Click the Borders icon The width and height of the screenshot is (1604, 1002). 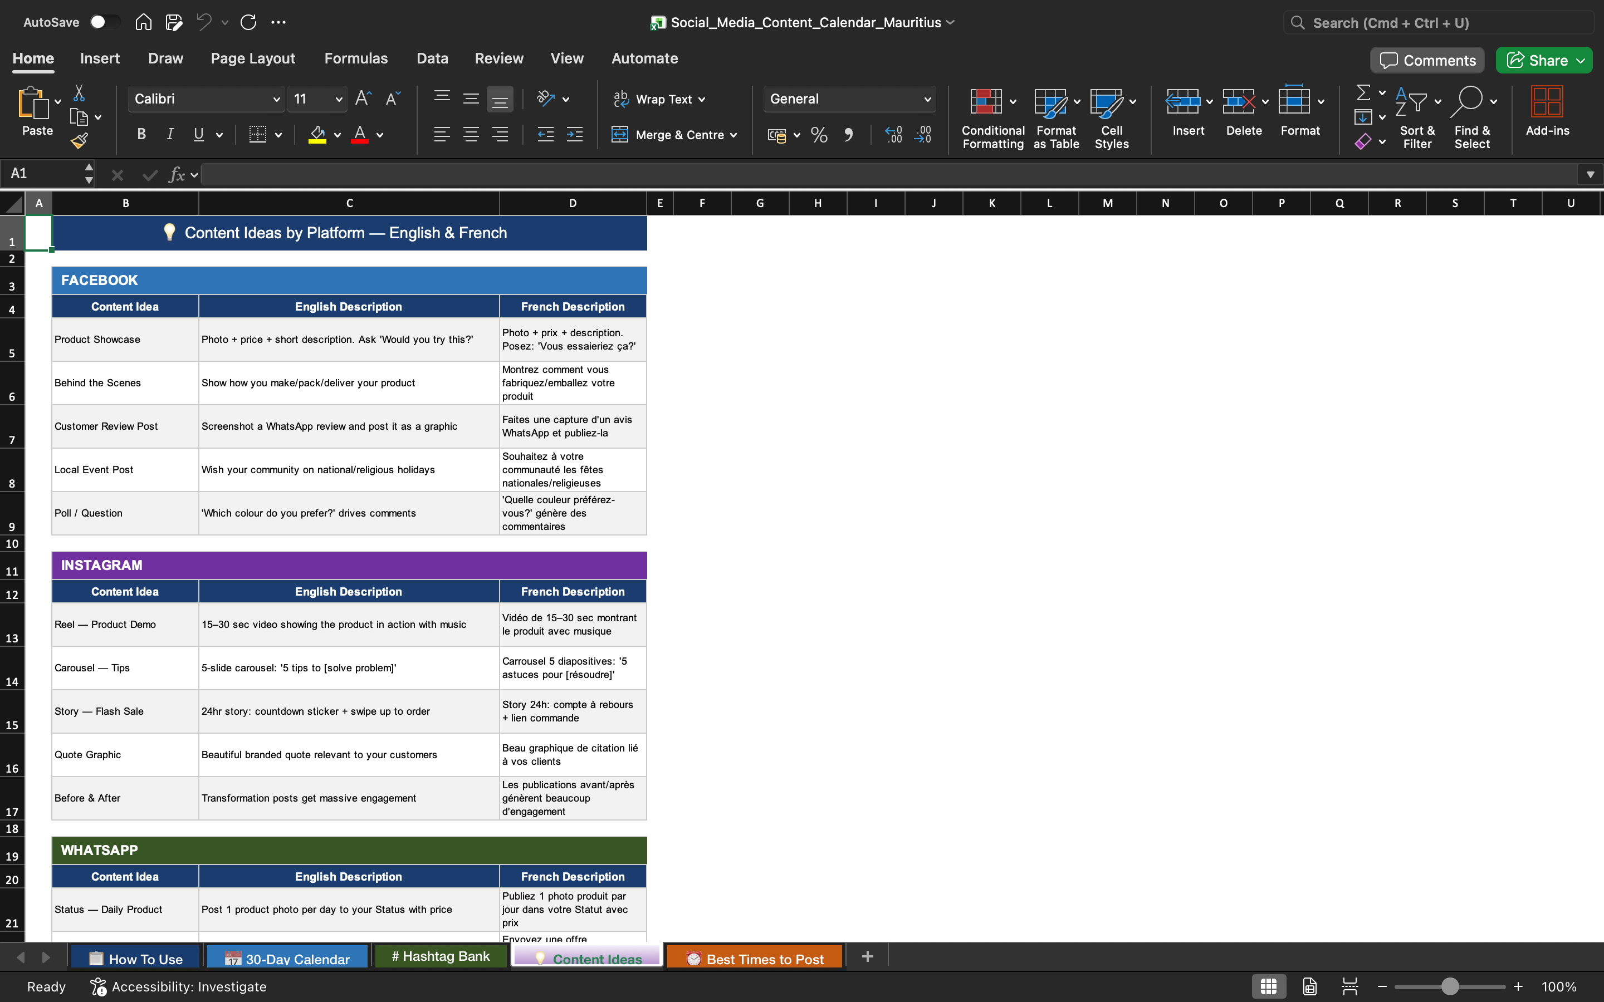pos(258,135)
